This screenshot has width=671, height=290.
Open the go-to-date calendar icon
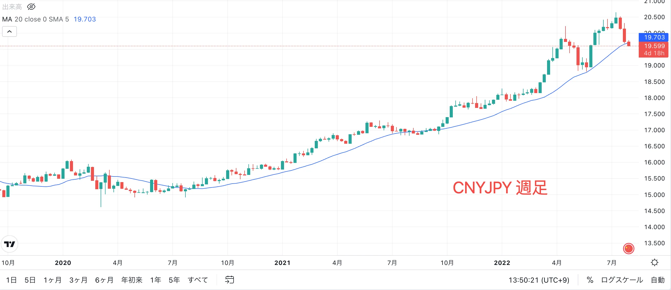pos(229,280)
